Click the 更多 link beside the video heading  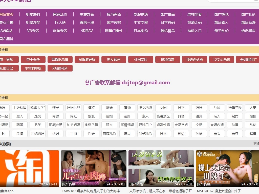click(256, 144)
